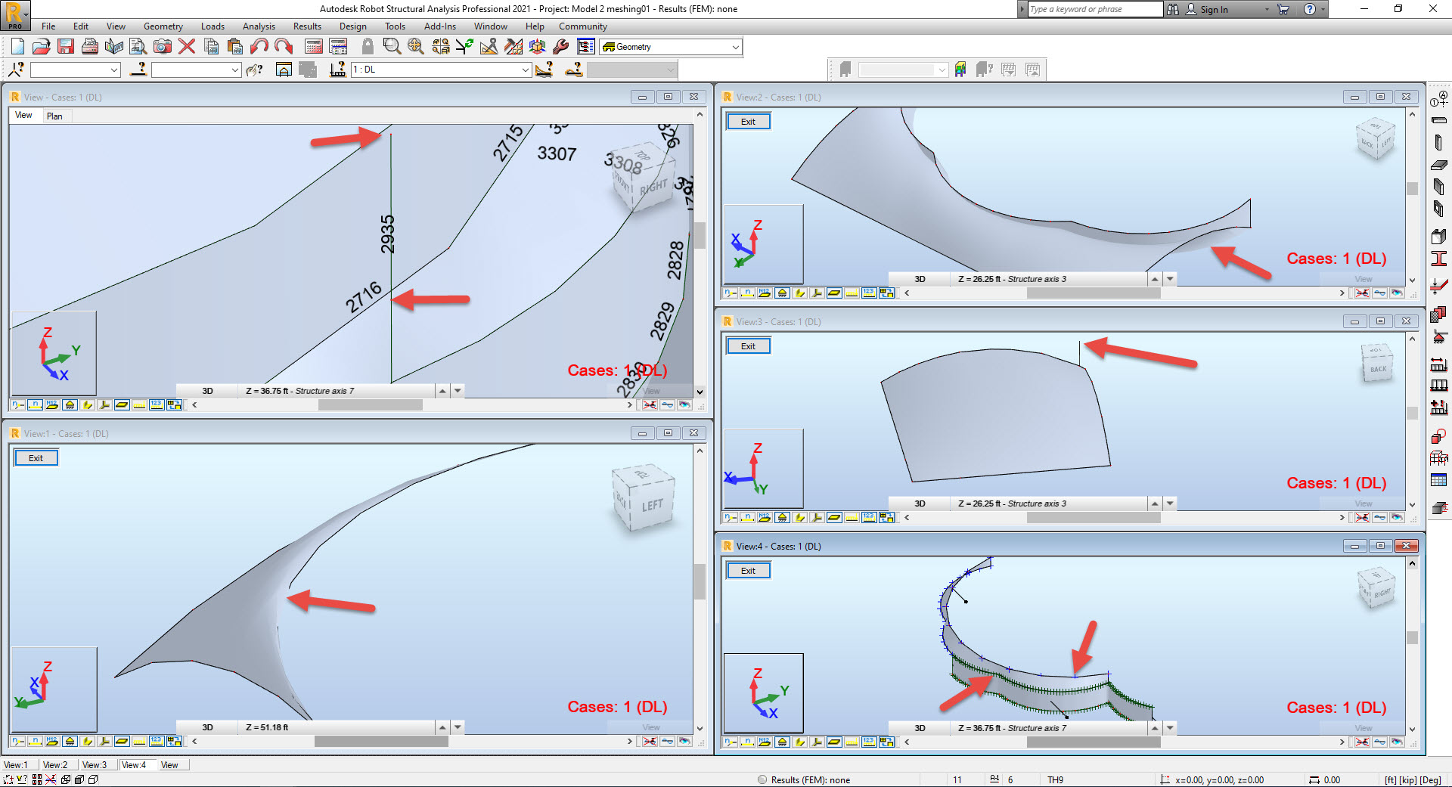Image resolution: width=1452 pixels, height=787 pixels.
Task: Toggle node numbers display in the View window
Action: coord(18,405)
